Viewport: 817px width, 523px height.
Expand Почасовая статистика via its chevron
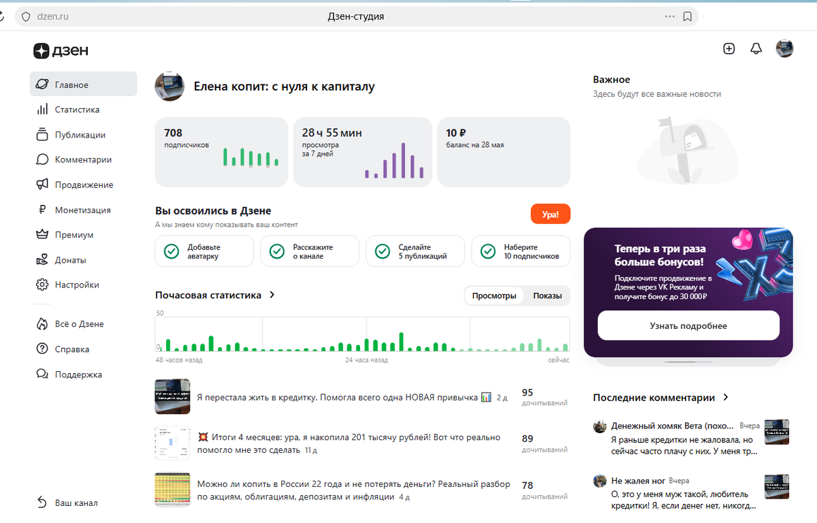pos(272,295)
